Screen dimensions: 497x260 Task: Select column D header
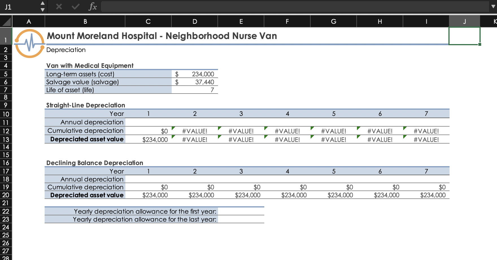click(195, 21)
